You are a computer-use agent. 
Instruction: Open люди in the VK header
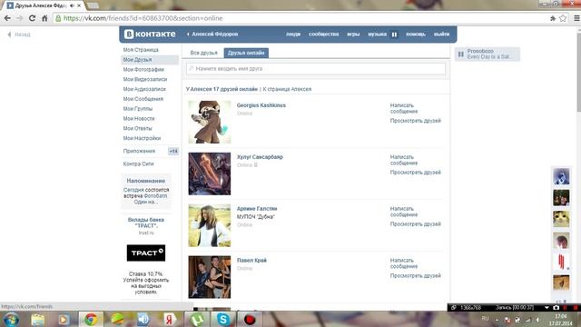[293, 35]
